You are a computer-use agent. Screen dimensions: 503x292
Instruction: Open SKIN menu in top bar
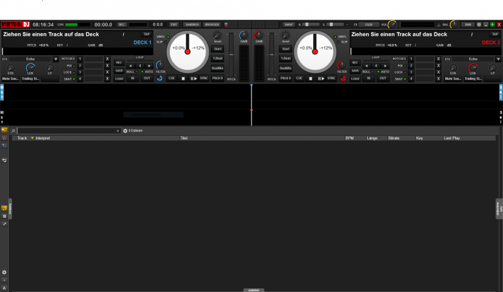pos(468,24)
